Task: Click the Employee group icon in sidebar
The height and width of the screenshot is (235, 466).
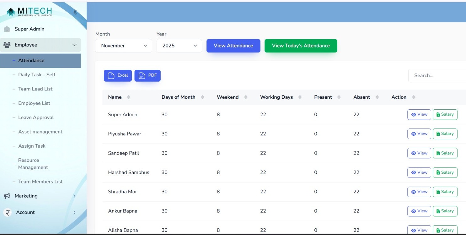Action: (x=8, y=45)
